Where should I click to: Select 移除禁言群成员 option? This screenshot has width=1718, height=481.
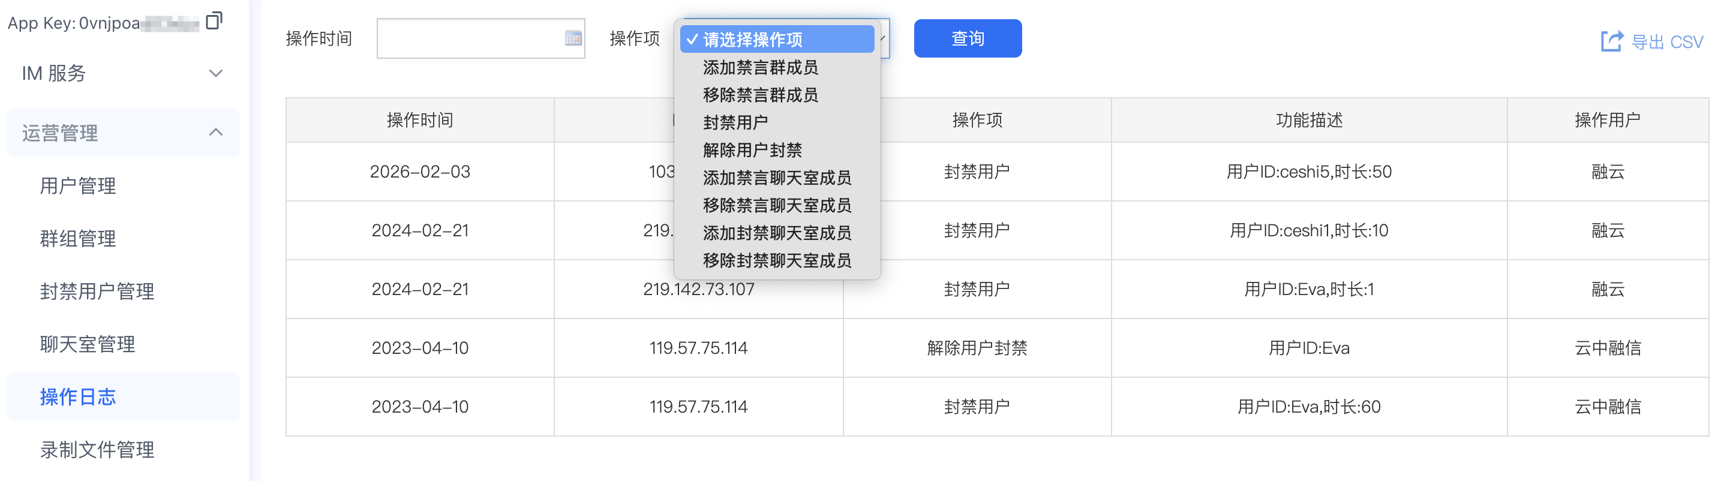pos(760,95)
